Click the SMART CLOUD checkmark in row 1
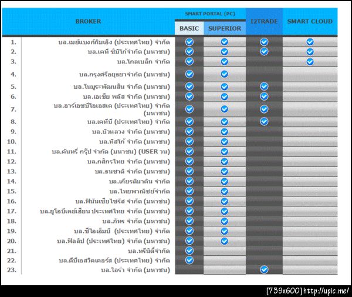The width and height of the screenshot is (352, 297). [310, 42]
